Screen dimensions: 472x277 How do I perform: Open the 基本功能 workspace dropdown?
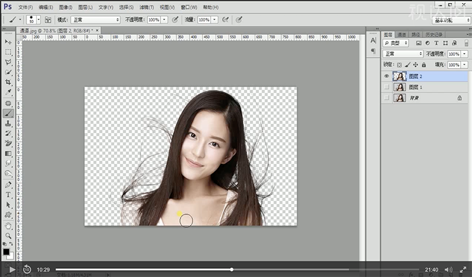(x=451, y=20)
